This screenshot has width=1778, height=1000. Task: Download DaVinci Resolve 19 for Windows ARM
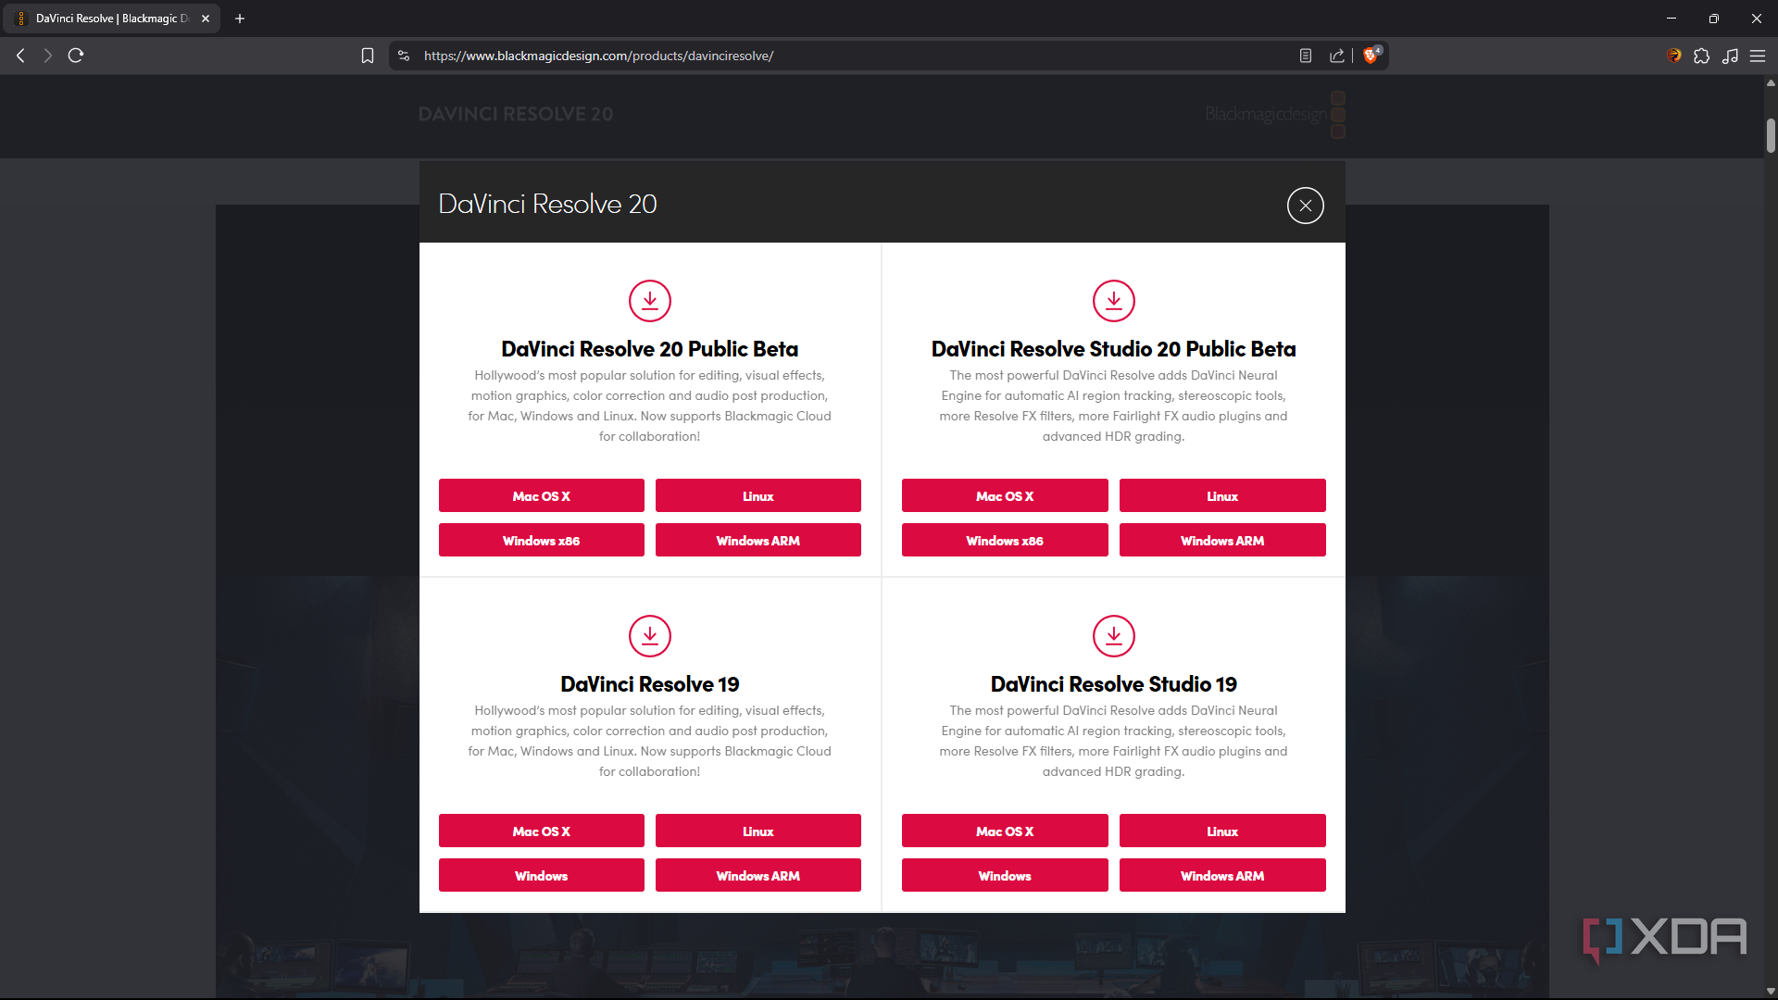(x=758, y=875)
